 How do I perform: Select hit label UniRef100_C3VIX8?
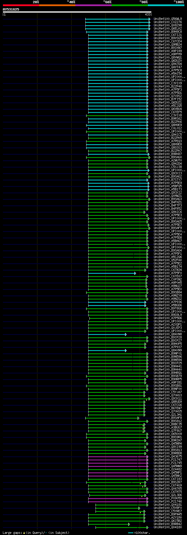tap(168, 116)
